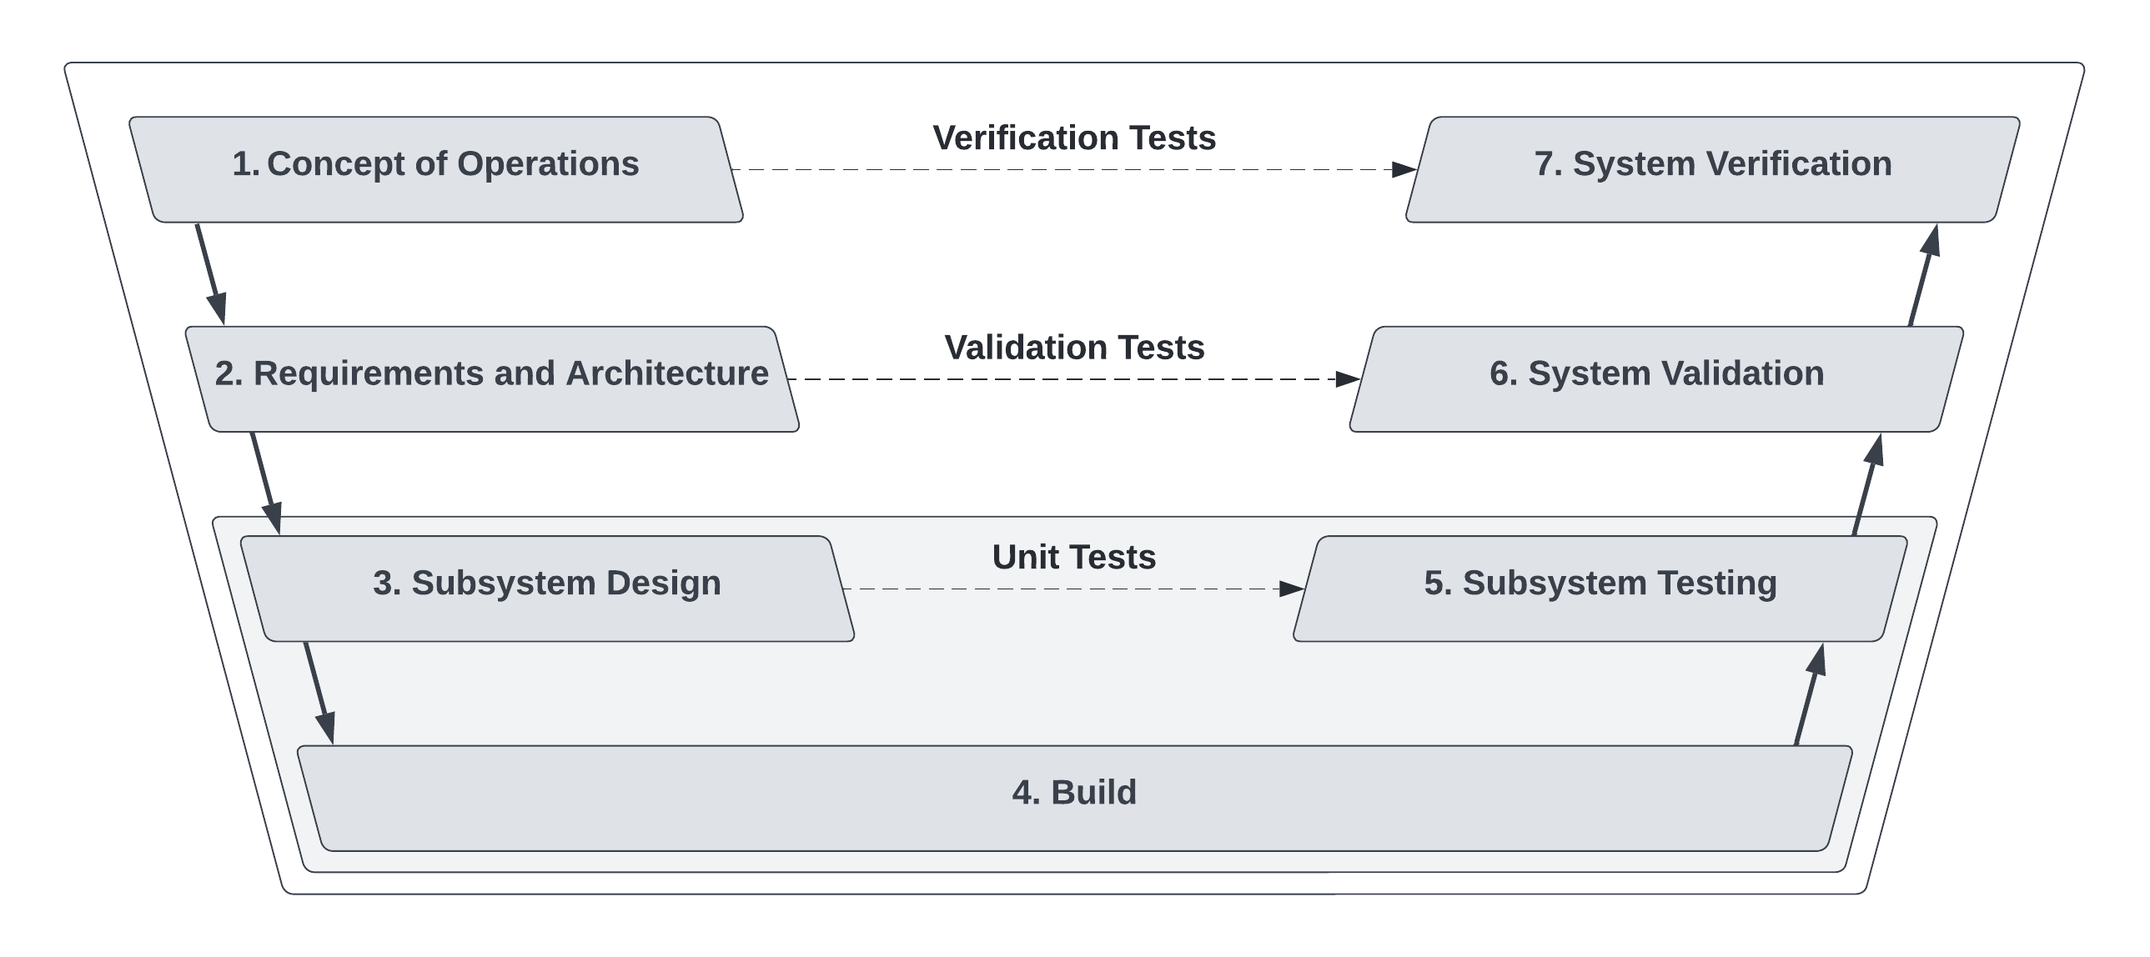Select dashed arrow pointing to System Validation

coord(1074,378)
